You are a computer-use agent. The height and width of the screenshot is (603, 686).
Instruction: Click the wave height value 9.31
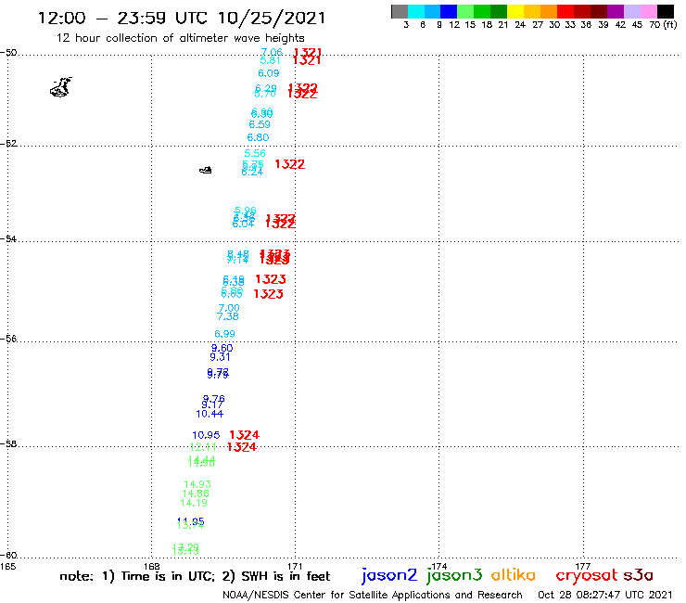pyautogui.click(x=220, y=357)
